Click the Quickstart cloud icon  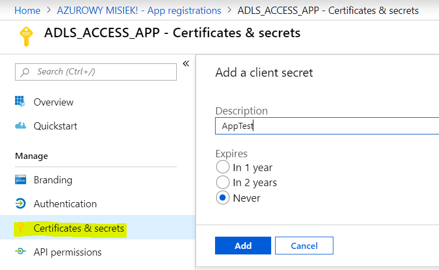coord(21,126)
